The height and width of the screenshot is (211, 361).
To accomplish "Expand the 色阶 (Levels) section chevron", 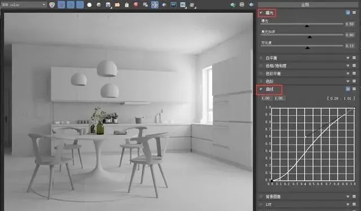I will click(x=347, y=81).
